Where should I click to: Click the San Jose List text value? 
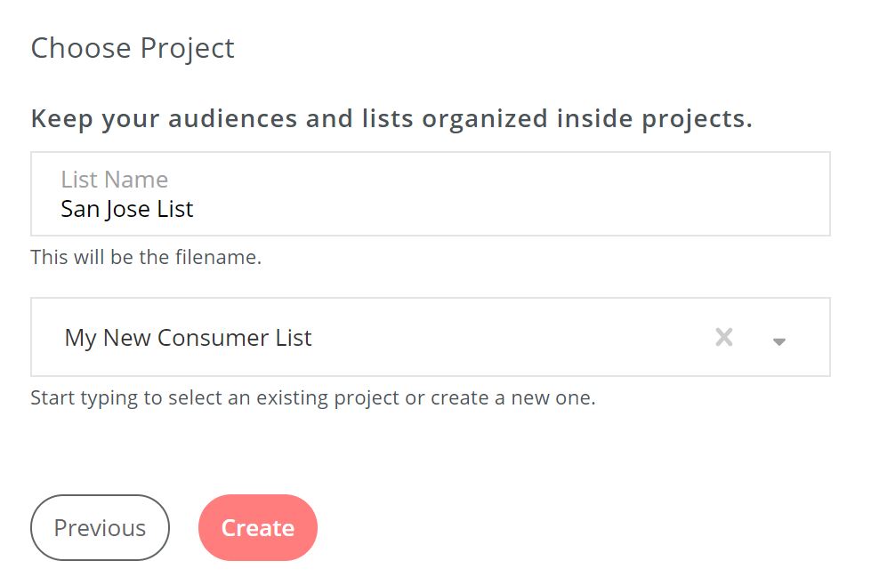tap(127, 209)
